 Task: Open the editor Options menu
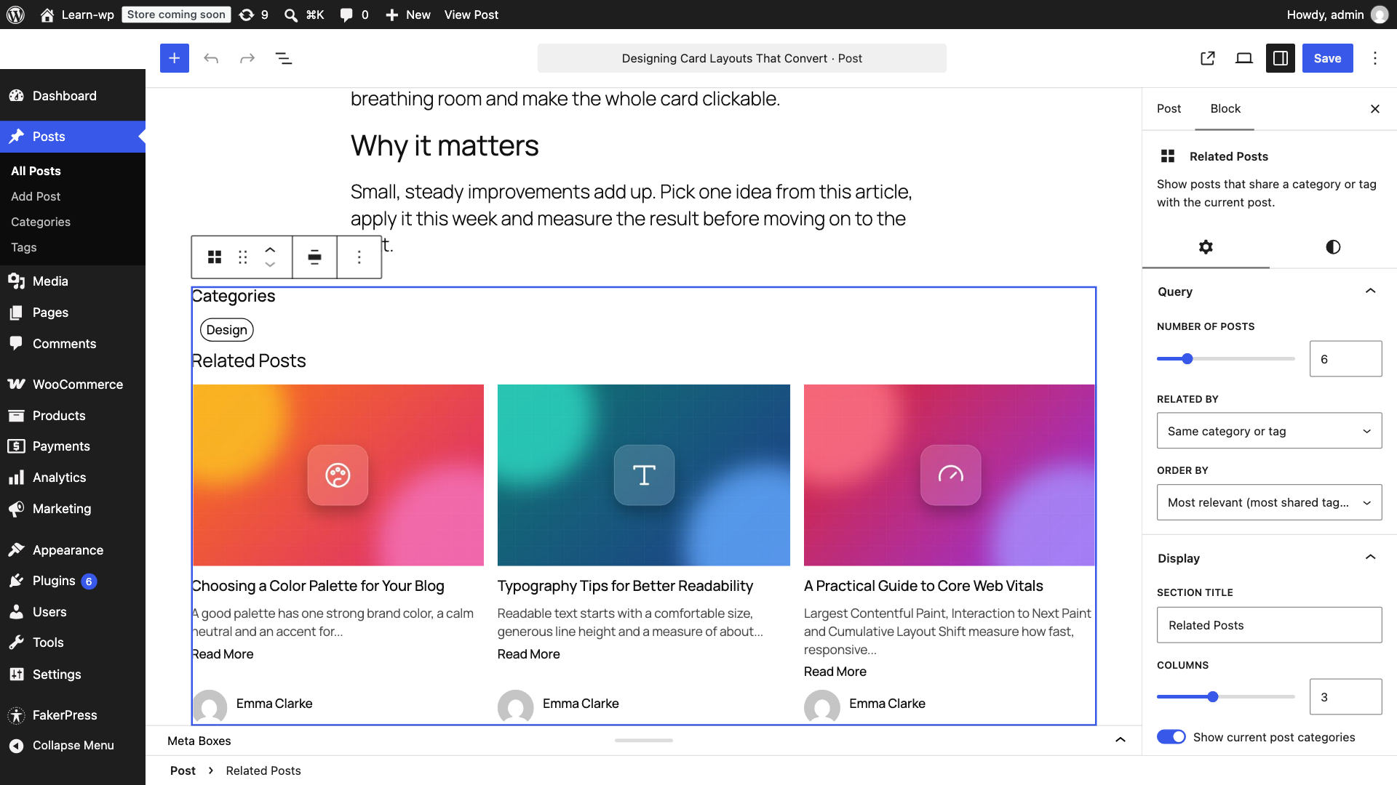click(x=1375, y=58)
